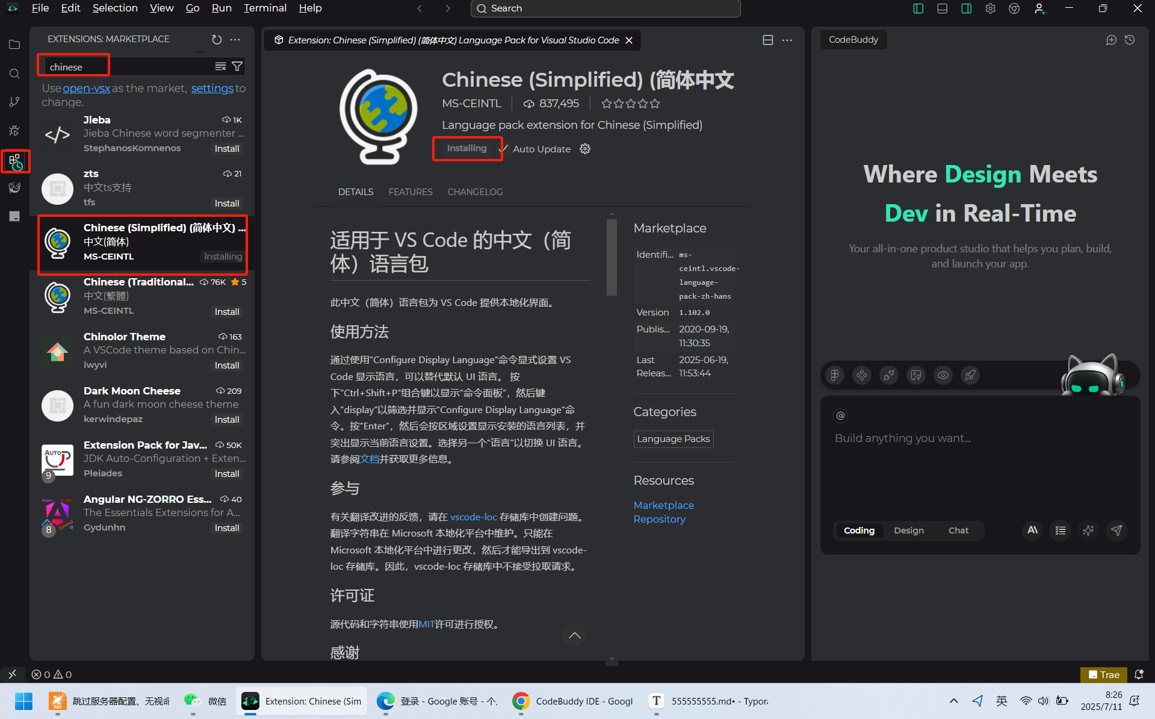Click the @ mention icon in CodeBuddy
Viewport: 1155px width, 719px height.
[840, 416]
